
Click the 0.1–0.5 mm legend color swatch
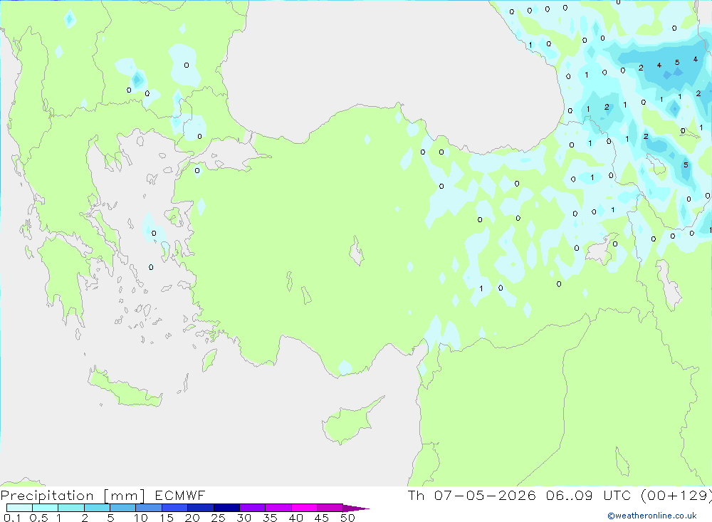tap(19, 508)
